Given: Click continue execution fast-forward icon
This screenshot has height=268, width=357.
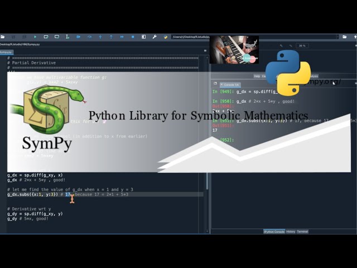Looking at the screenshot, I should click(122, 37).
